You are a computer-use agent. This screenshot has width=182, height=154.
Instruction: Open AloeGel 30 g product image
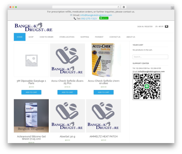point(67,116)
